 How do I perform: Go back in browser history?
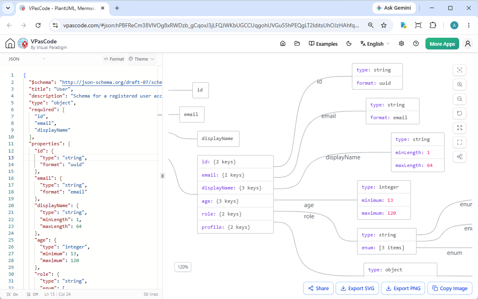tap(9, 25)
